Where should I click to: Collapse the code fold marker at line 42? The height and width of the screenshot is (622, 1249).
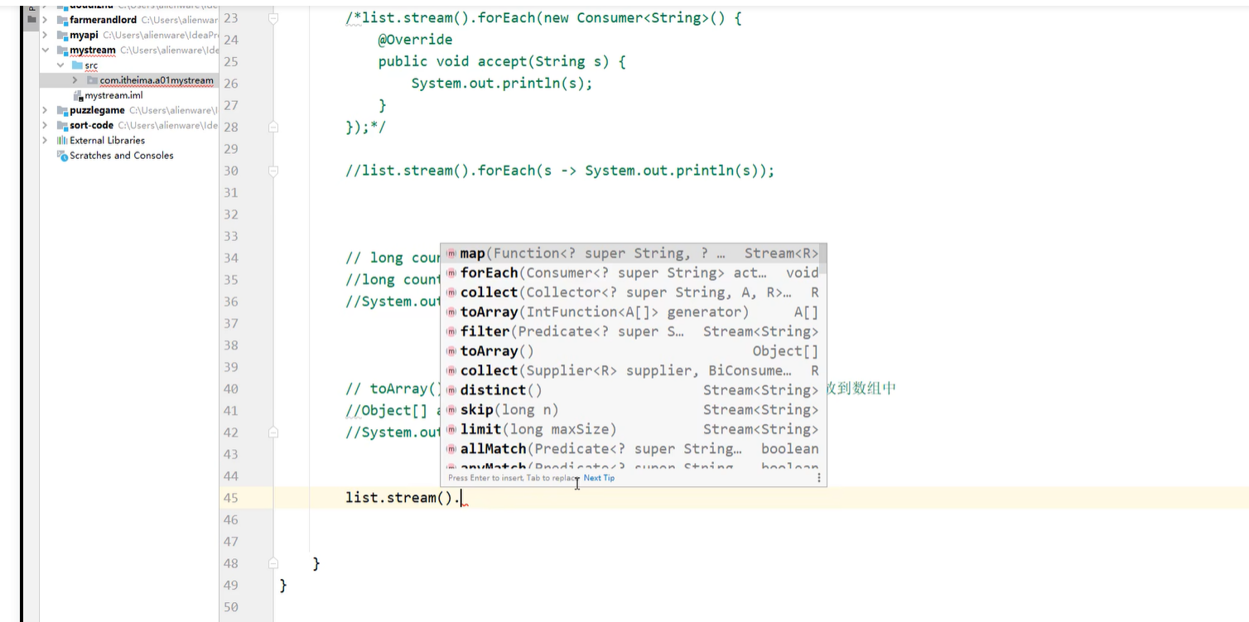coord(273,432)
